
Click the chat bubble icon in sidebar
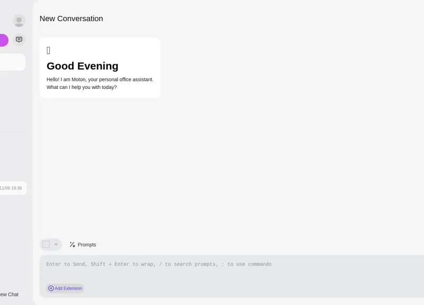click(x=19, y=40)
